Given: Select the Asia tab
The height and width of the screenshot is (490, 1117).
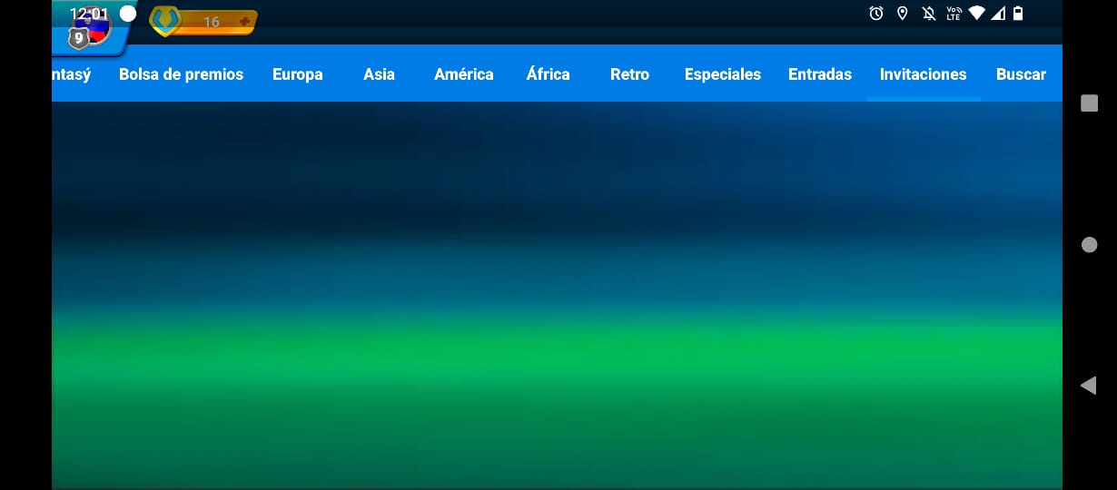Looking at the screenshot, I should click(379, 74).
